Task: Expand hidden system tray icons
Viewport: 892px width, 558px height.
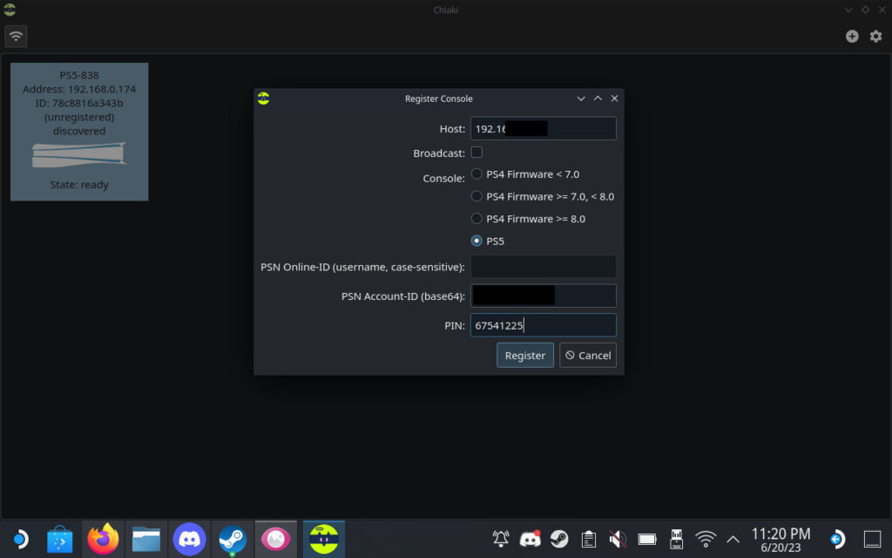Action: pos(733,539)
